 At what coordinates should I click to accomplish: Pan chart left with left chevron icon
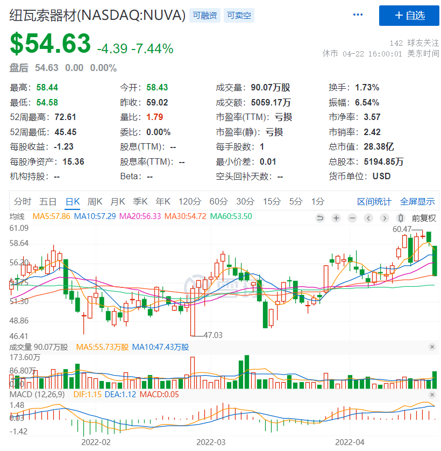pyautogui.click(x=368, y=219)
